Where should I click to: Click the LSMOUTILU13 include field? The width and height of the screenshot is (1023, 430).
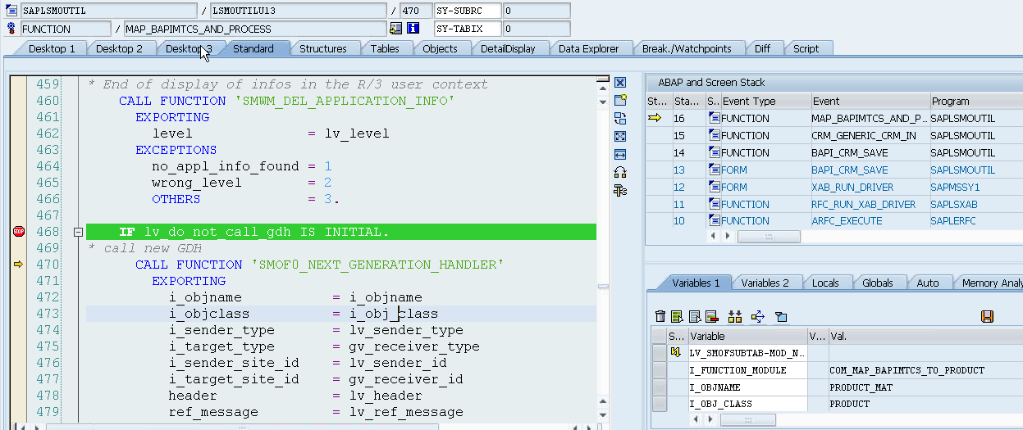coord(298,11)
